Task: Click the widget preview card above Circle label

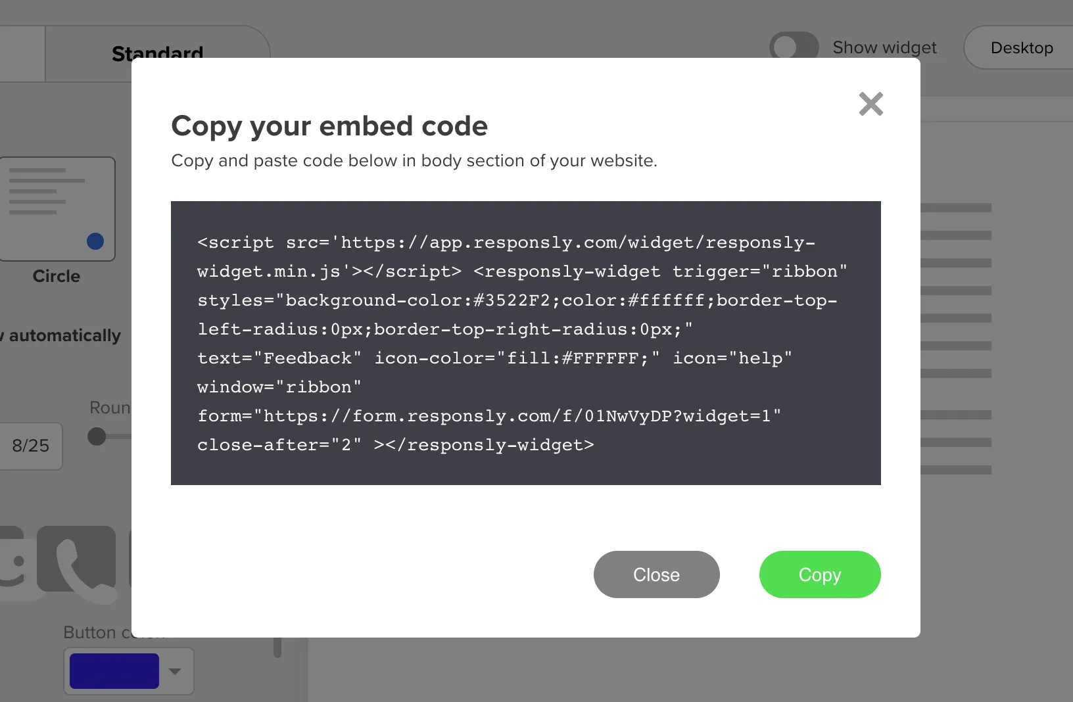Action: coord(57,209)
